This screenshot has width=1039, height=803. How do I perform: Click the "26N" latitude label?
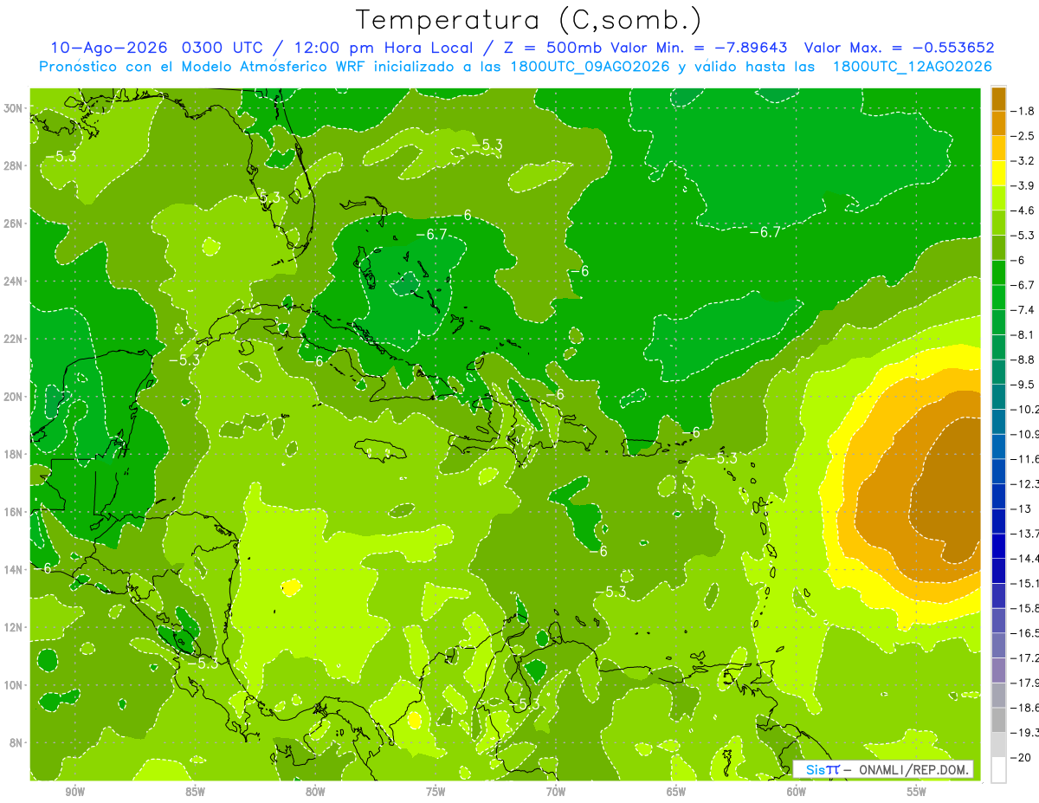(15, 223)
